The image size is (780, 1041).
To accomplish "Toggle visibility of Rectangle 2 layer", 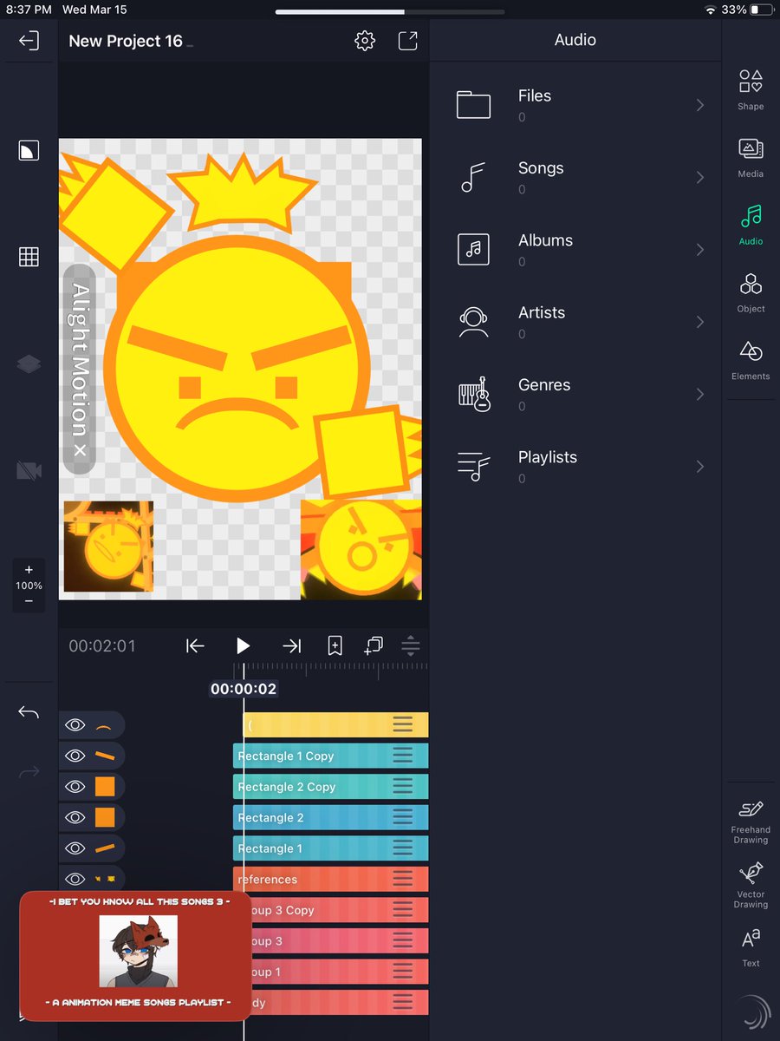I will (75, 817).
